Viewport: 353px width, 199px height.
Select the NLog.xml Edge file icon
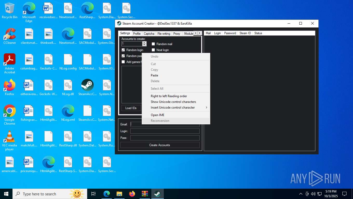coord(68,113)
